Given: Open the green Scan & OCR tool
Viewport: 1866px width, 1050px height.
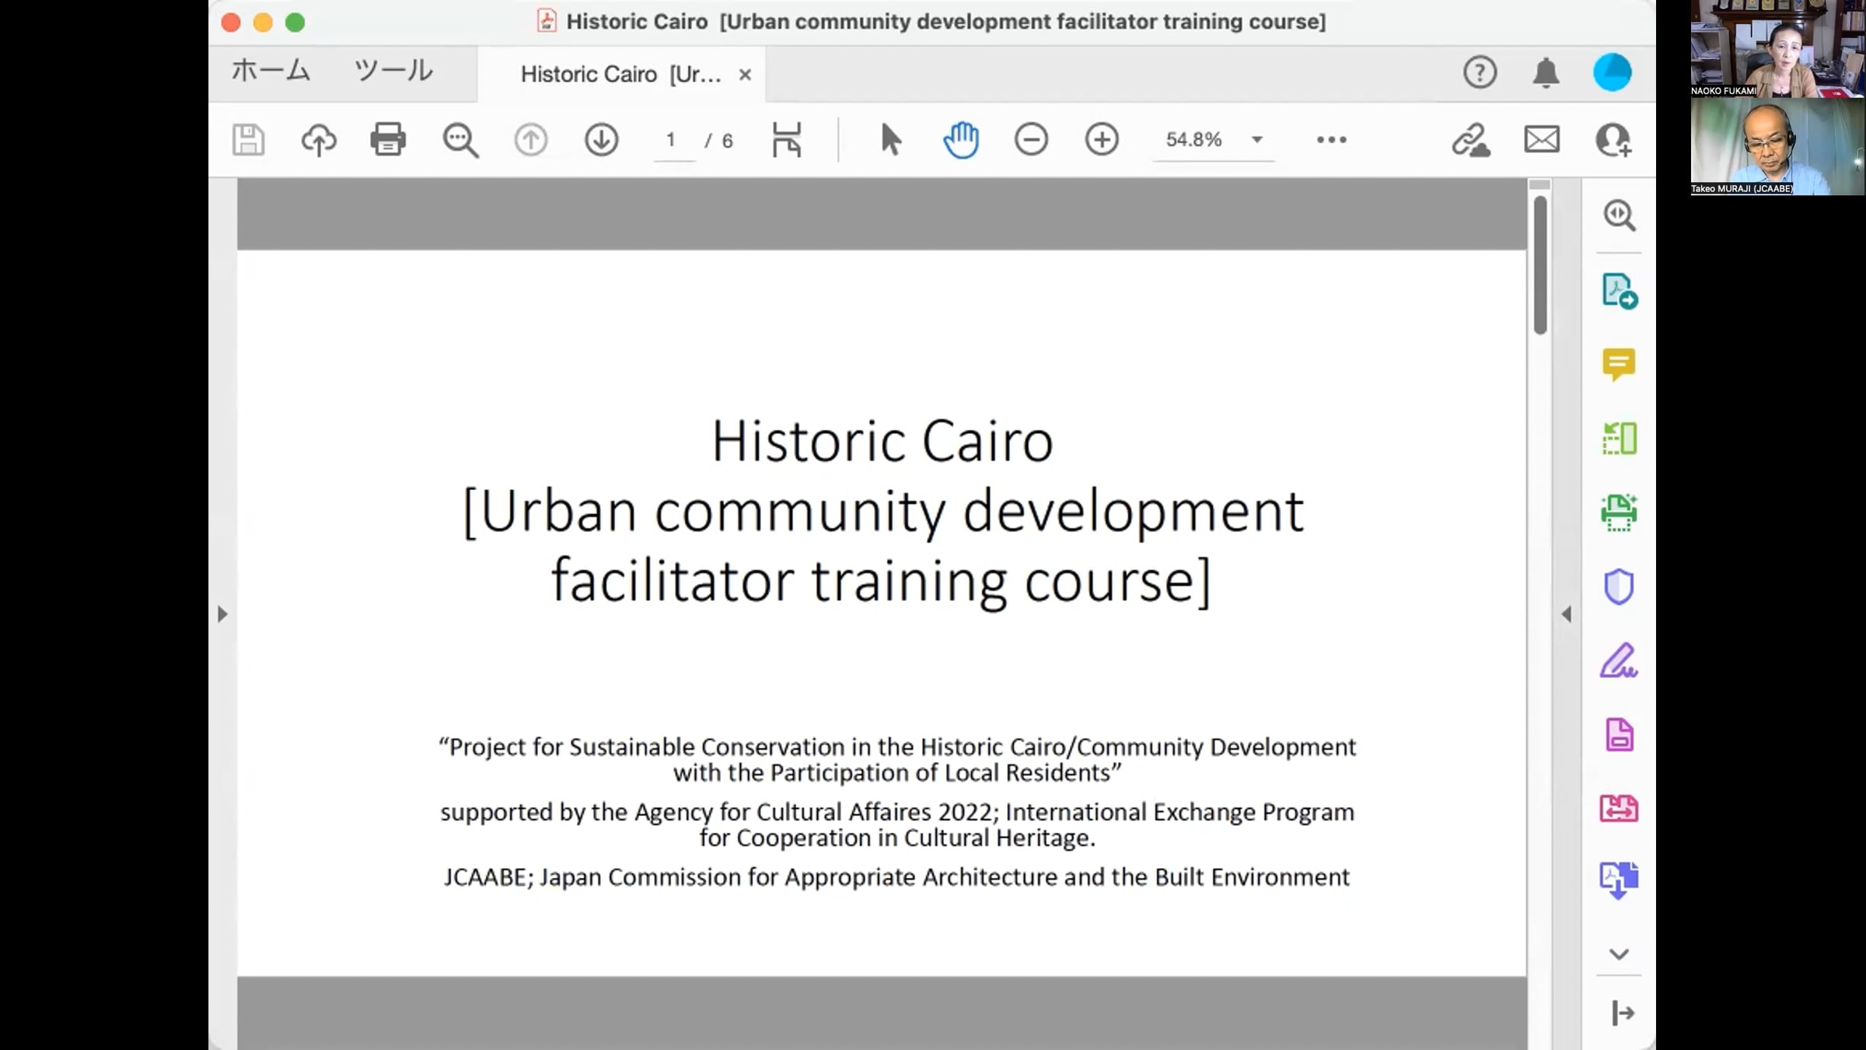Looking at the screenshot, I should (x=1620, y=513).
